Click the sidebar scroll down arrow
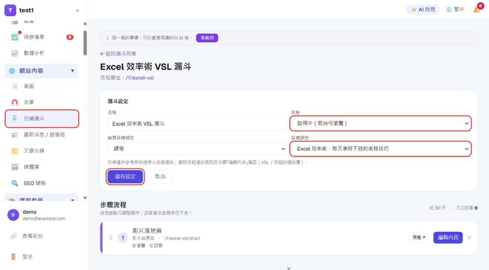The image size is (489, 270). point(85,198)
